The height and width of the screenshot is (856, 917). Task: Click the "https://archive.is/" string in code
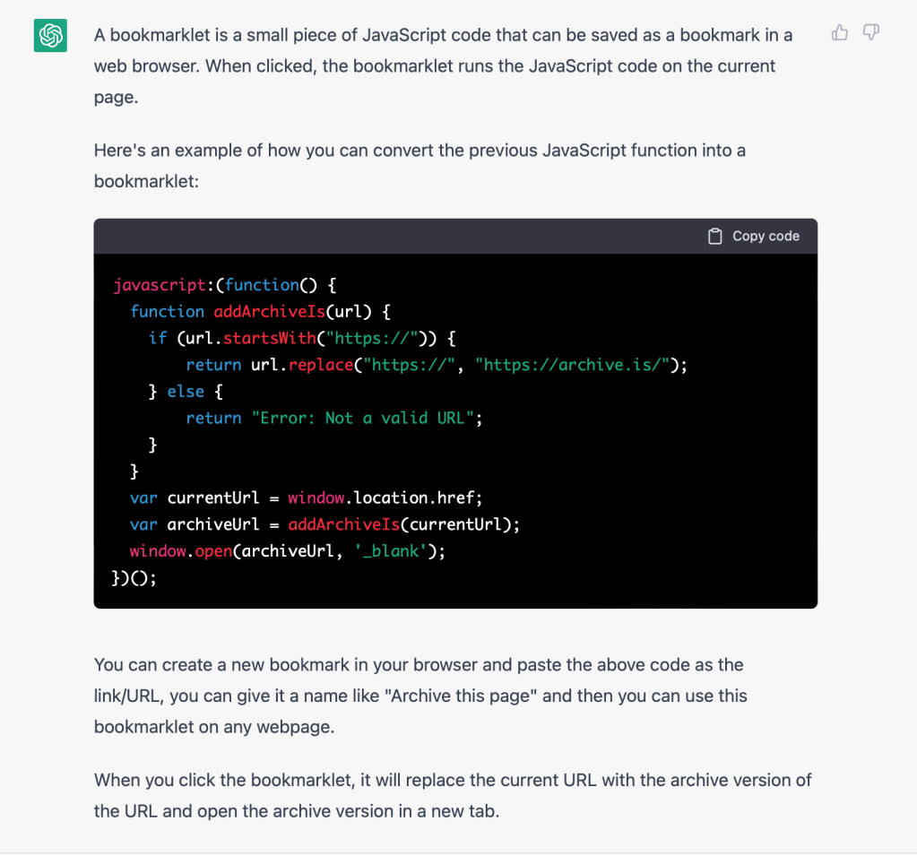574,365
